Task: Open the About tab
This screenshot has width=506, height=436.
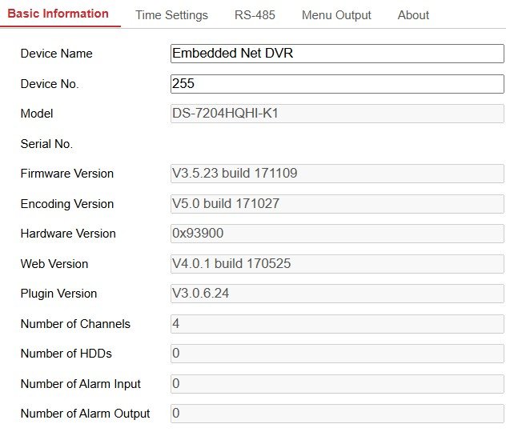Action: click(413, 15)
